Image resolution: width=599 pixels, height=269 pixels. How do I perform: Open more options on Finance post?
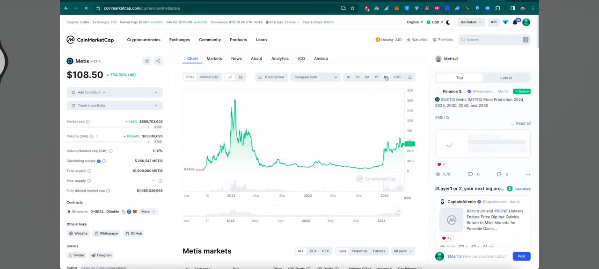tap(528, 174)
